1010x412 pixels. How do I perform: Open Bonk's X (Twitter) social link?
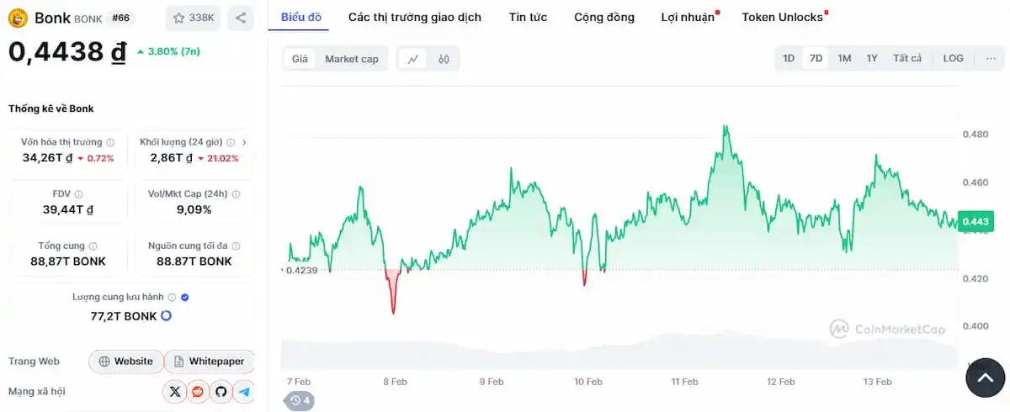pyautogui.click(x=174, y=391)
